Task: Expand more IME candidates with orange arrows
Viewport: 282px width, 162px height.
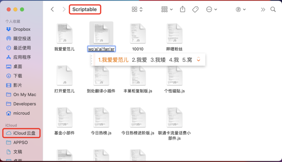Action: point(199,59)
